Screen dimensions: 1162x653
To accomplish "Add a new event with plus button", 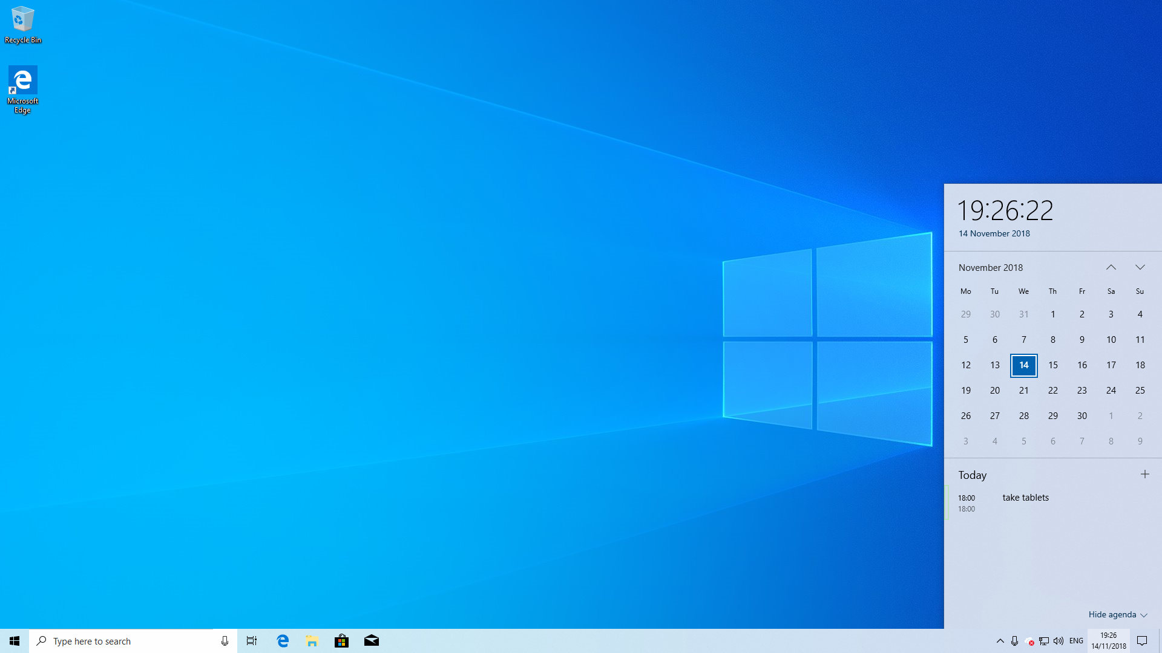I will click(1144, 475).
